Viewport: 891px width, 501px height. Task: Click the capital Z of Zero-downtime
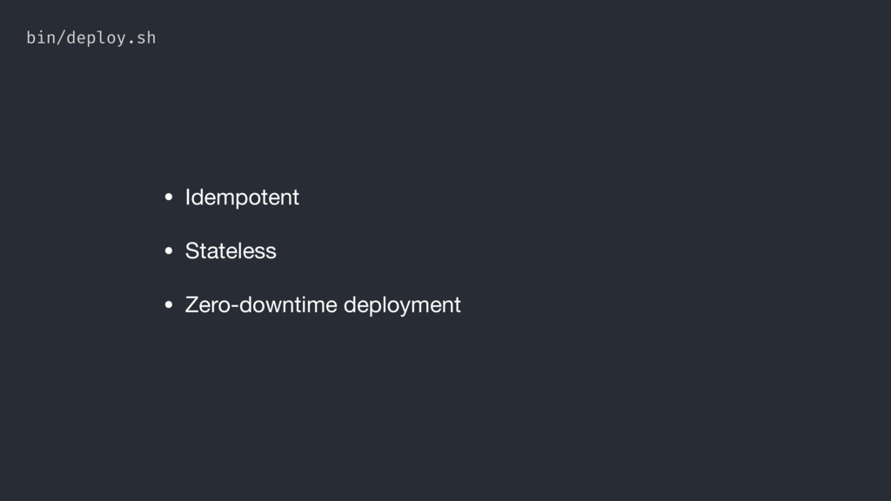[192, 305]
